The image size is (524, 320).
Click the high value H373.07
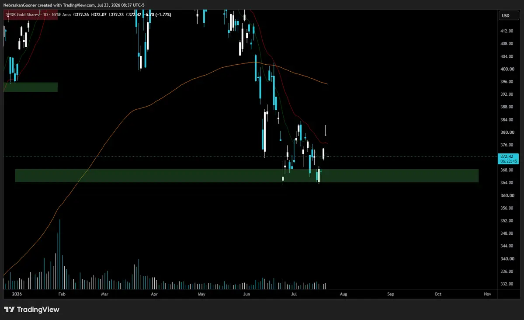pos(99,15)
